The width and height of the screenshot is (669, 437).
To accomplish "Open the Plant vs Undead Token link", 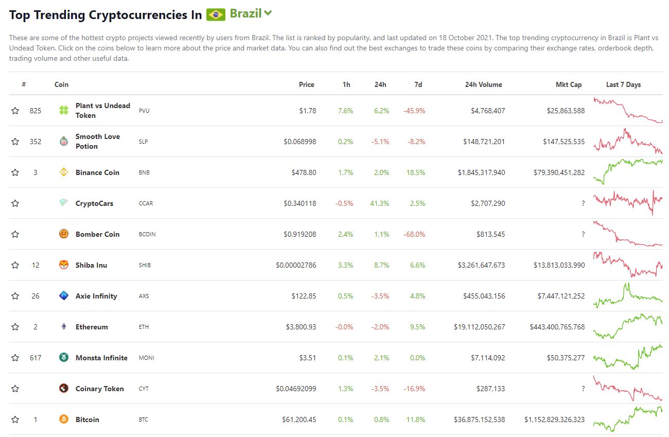I will coord(103,110).
